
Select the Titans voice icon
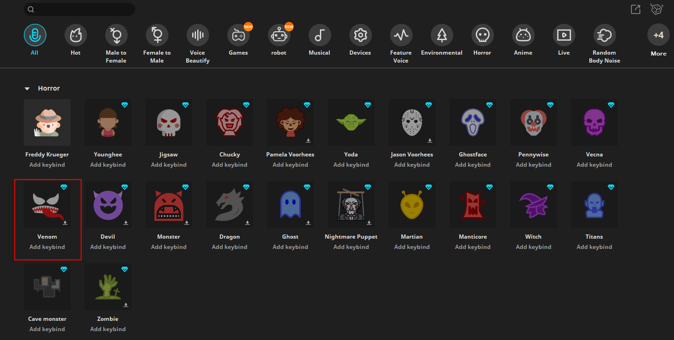[x=594, y=205]
